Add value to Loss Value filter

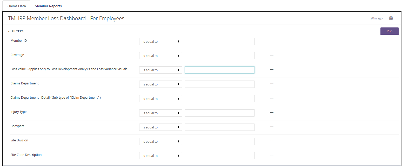click(x=272, y=69)
